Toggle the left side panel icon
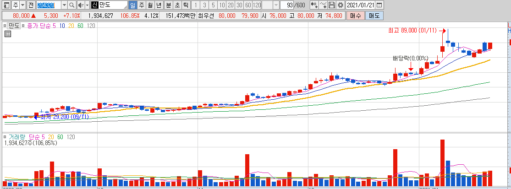511x189 pixels. coord(6,5)
